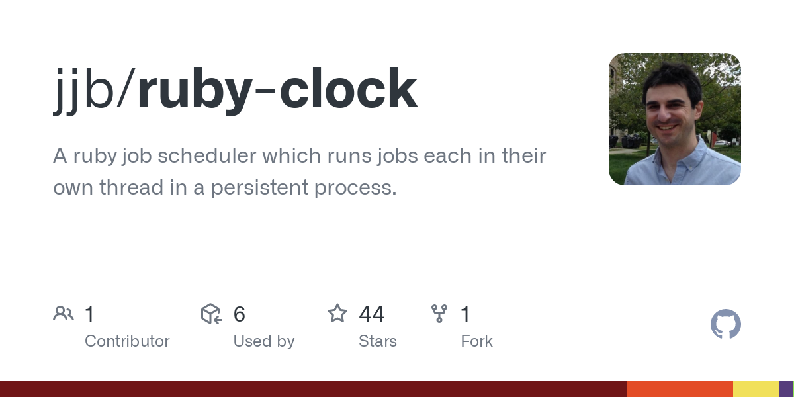Viewport: 794px width, 397px height.
Task: Click the Fork label
Action: (x=477, y=341)
